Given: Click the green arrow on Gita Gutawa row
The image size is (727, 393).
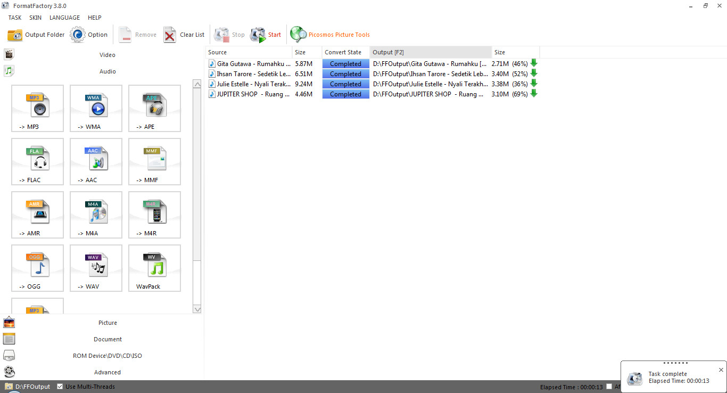Looking at the screenshot, I should 534,63.
